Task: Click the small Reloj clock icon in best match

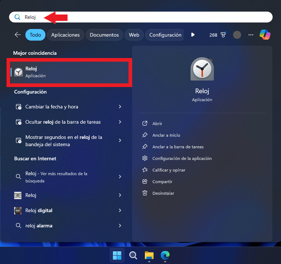Action: click(x=19, y=72)
